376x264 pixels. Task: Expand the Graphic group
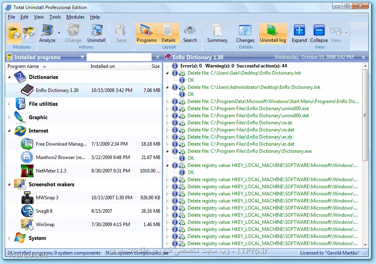pyautogui.click(x=9, y=117)
